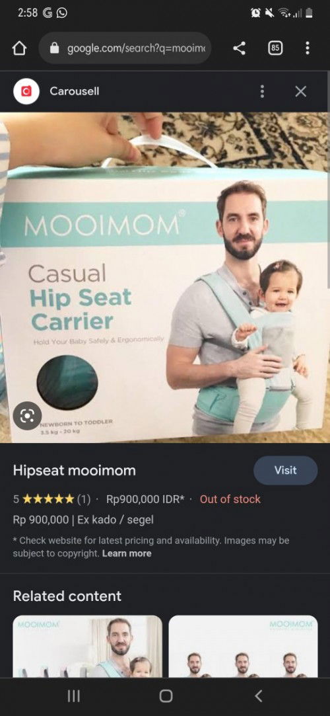Viewport: 330px width, 716px height.
Task: Open second related content thumbnail
Action: [x=243, y=646]
